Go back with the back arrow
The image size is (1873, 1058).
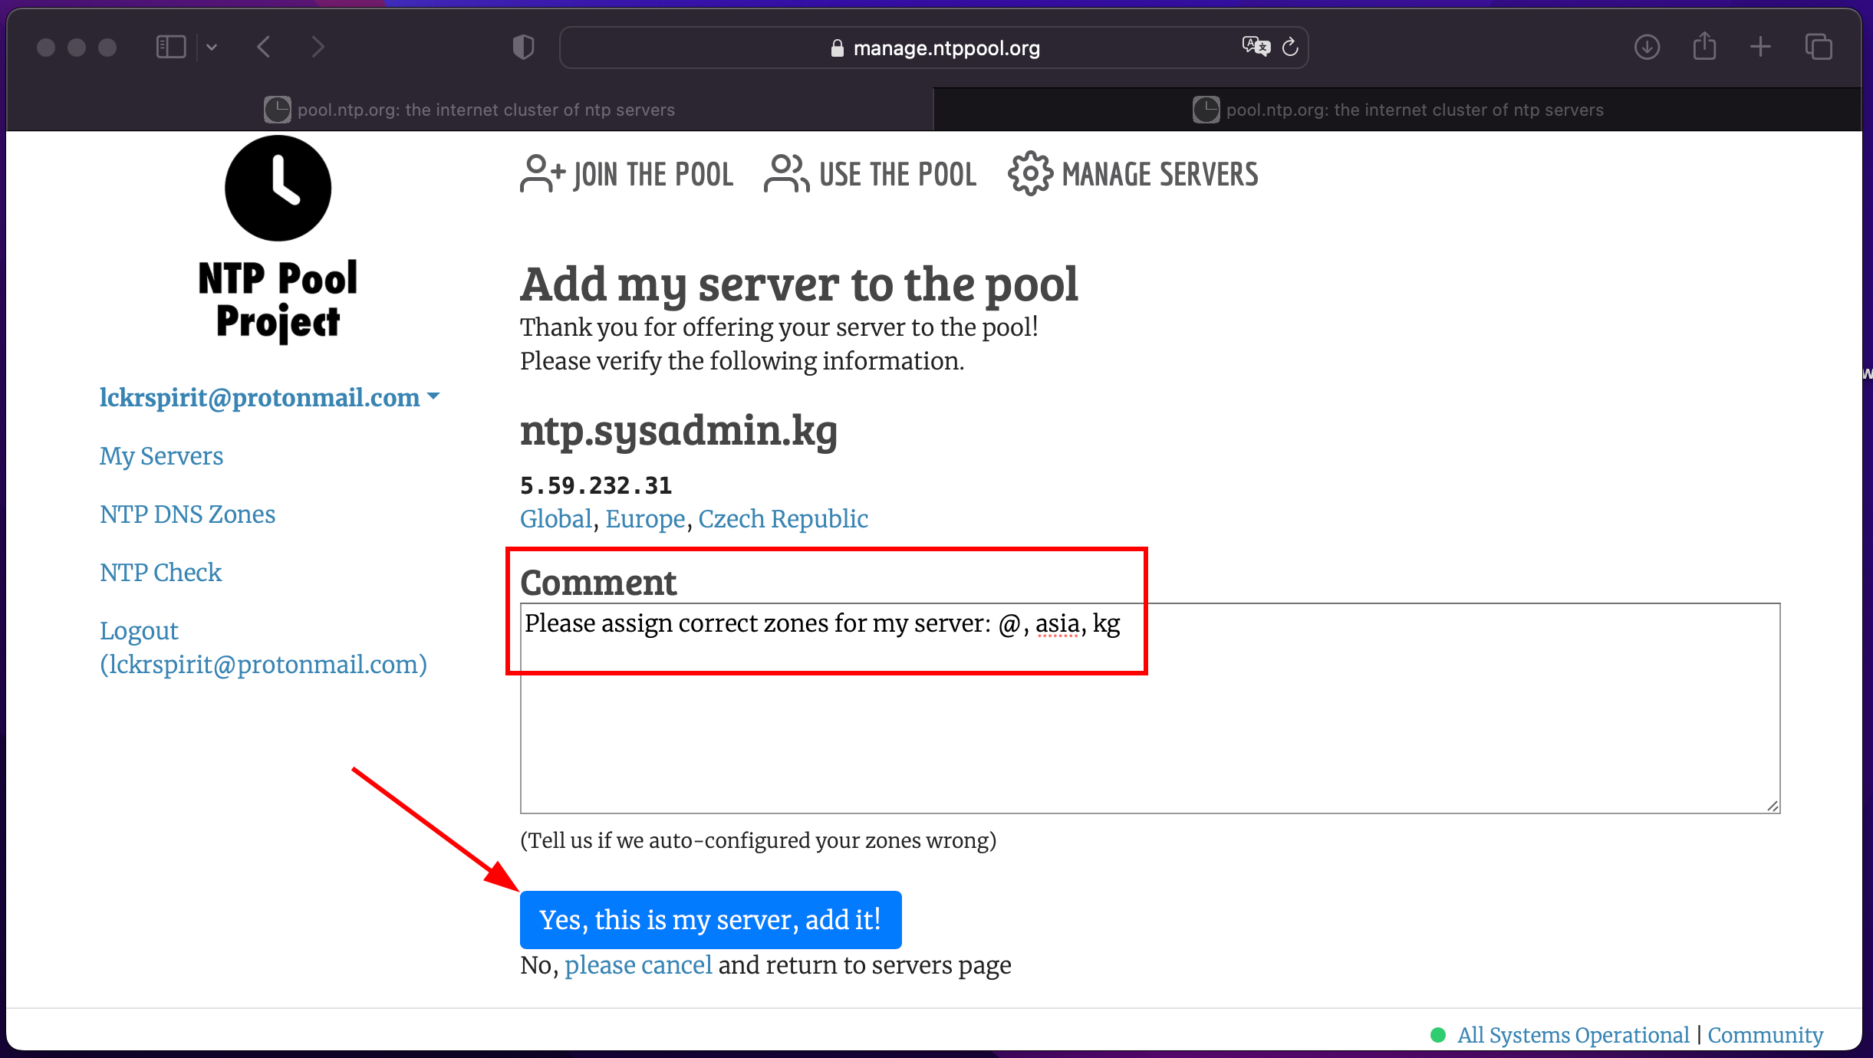pos(263,48)
